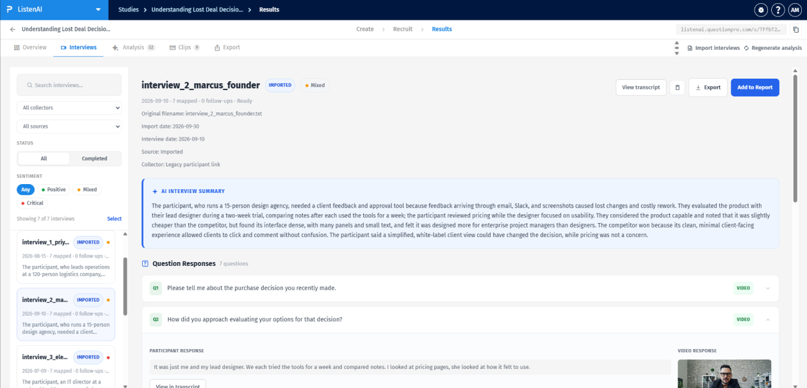The image size is (807, 388).
Task: Click the ListenAI logo icon
Action: 9,10
